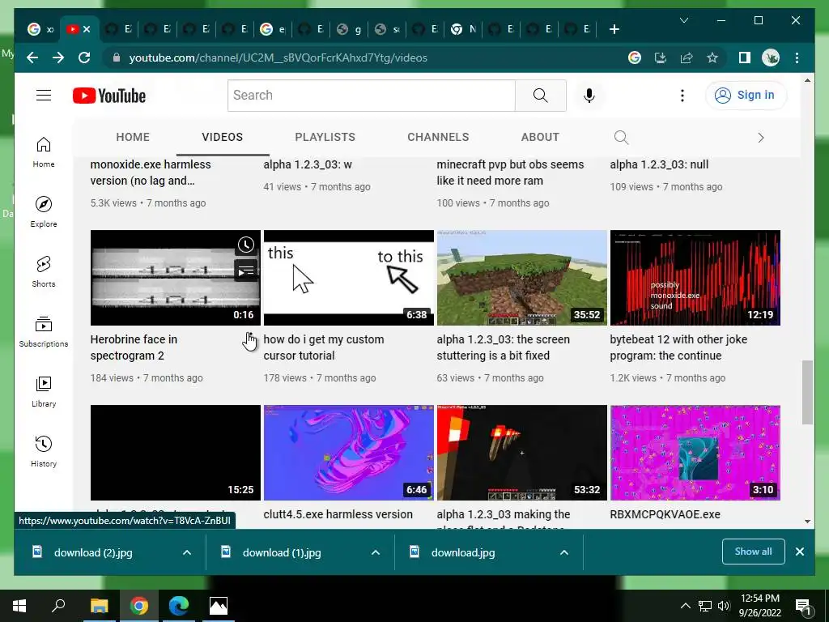Open Subscriptions in the sidebar
This screenshot has height=622, width=829.
44,331
